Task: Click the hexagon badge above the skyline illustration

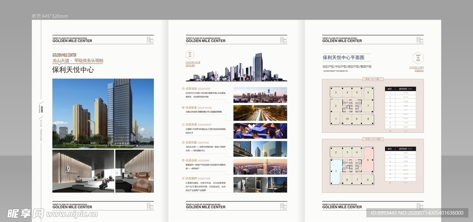Action: [x=190, y=55]
